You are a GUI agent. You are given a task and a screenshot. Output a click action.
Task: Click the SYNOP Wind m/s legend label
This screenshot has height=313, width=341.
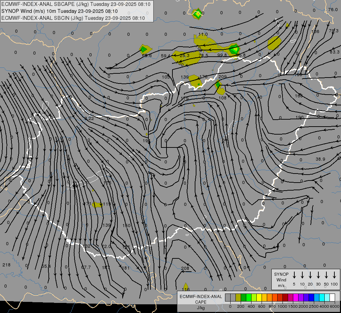click(281, 280)
